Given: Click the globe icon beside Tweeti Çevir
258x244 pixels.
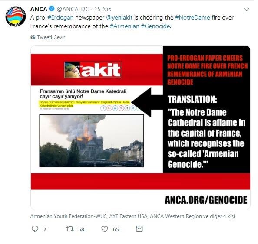Looking at the screenshot, I should 33,37.
